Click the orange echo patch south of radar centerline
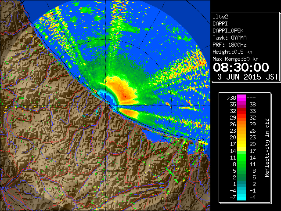This screenshot has height=211, width=281. pos(129,113)
